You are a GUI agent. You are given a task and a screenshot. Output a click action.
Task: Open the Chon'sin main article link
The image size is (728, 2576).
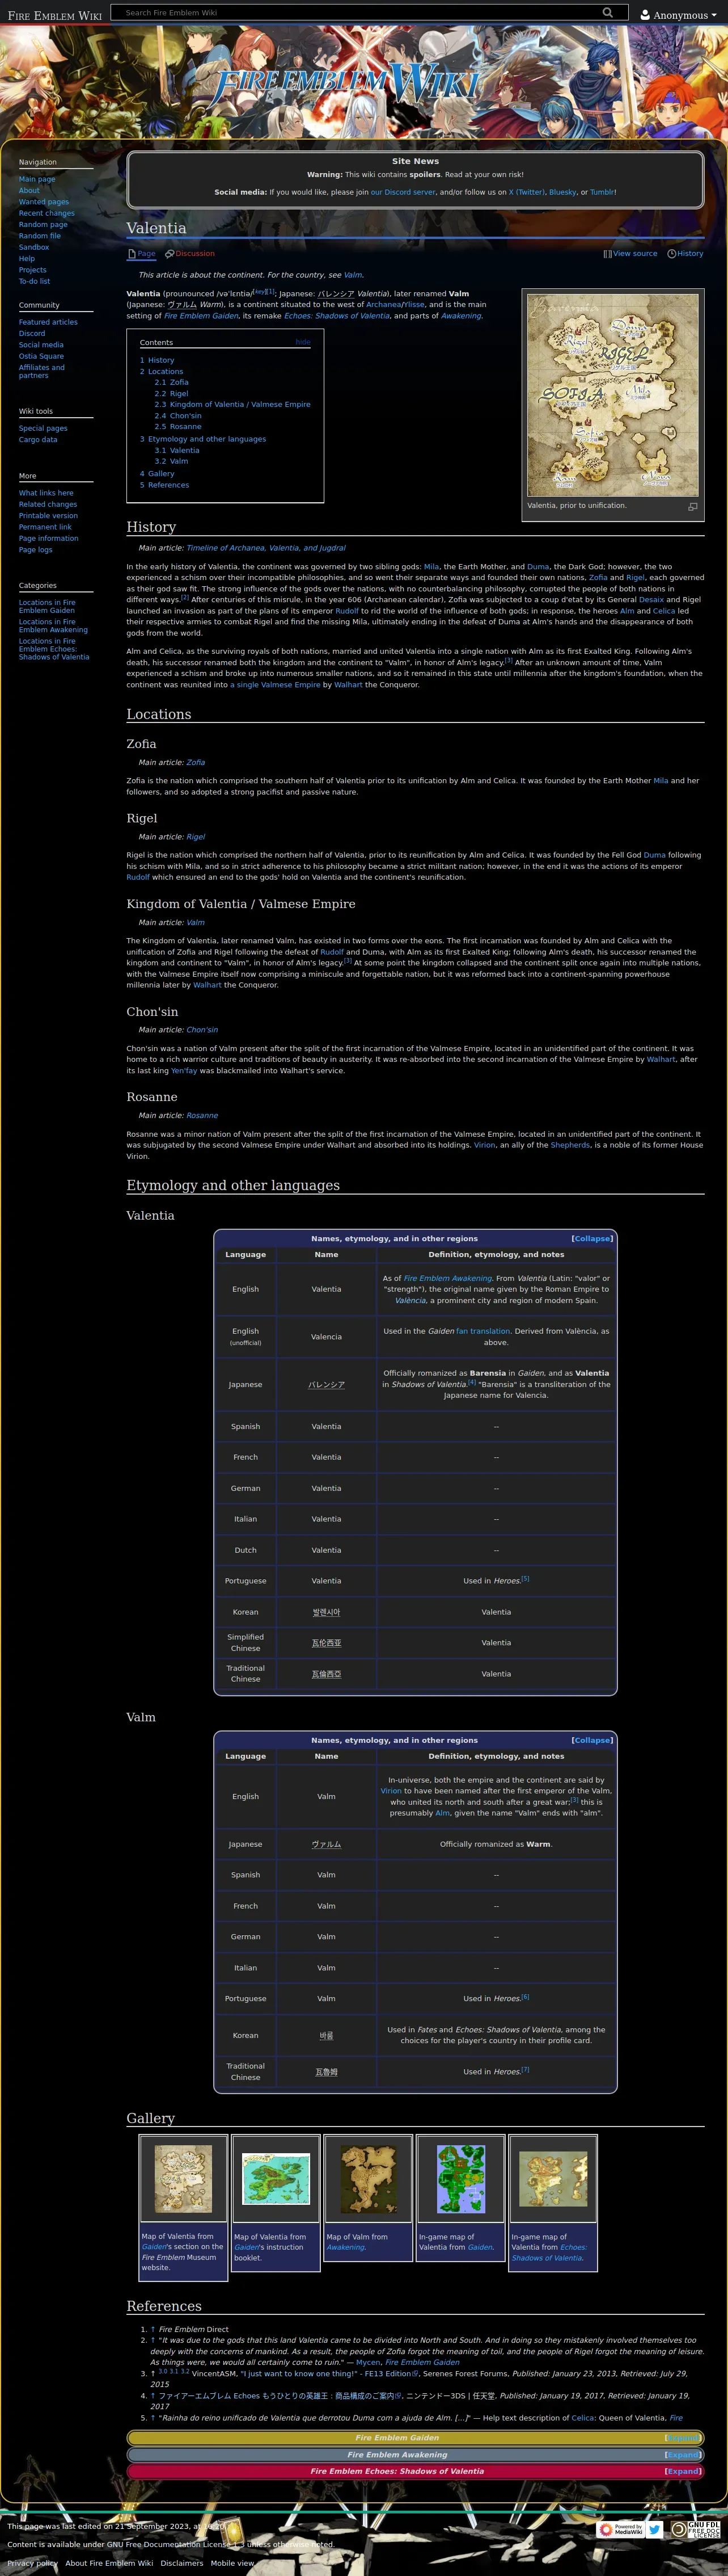202,1029
